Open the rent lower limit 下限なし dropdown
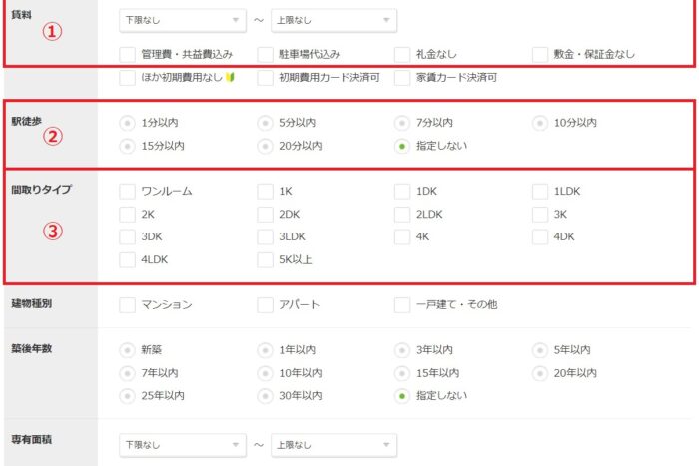The image size is (699, 466). [x=183, y=20]
